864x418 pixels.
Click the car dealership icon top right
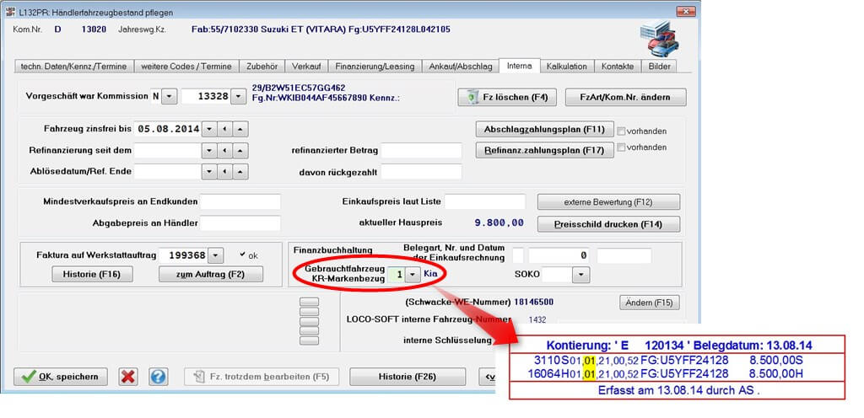pos(659,38)
